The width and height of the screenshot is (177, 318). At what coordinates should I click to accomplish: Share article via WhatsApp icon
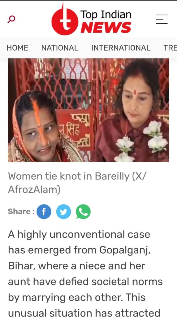[83, 212]
